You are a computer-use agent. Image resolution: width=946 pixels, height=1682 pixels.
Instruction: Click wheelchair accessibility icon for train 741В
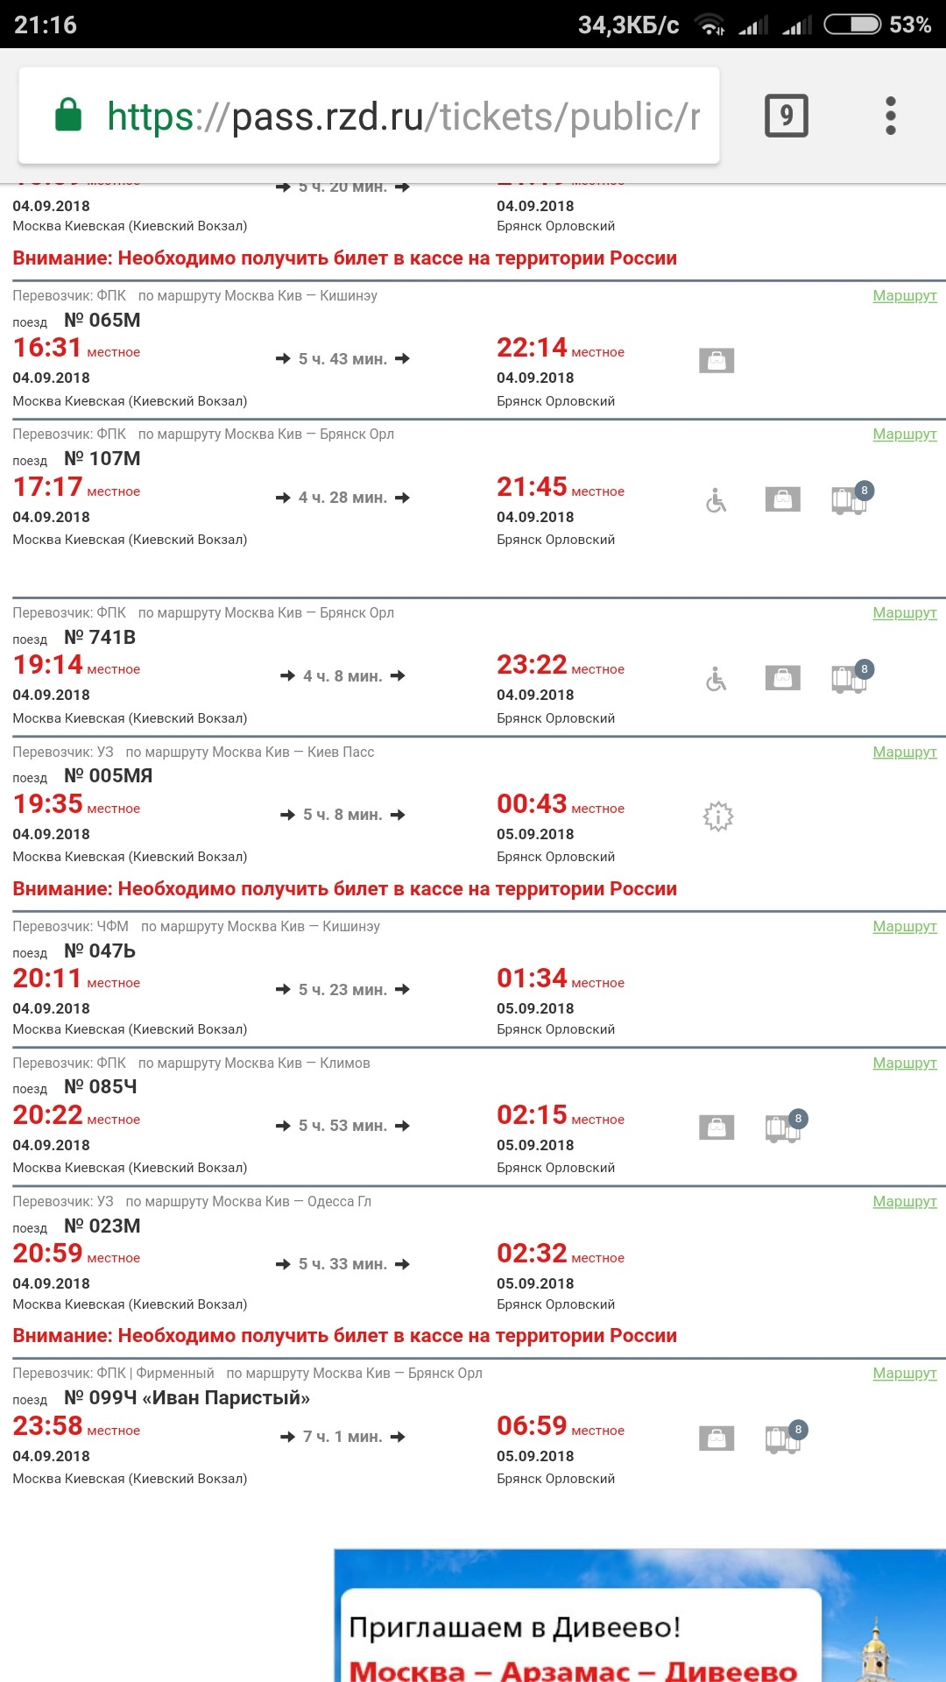pos(717,679)
